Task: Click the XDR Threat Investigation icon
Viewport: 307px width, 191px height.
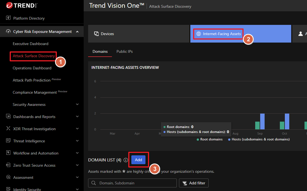Action: point(8,129)
